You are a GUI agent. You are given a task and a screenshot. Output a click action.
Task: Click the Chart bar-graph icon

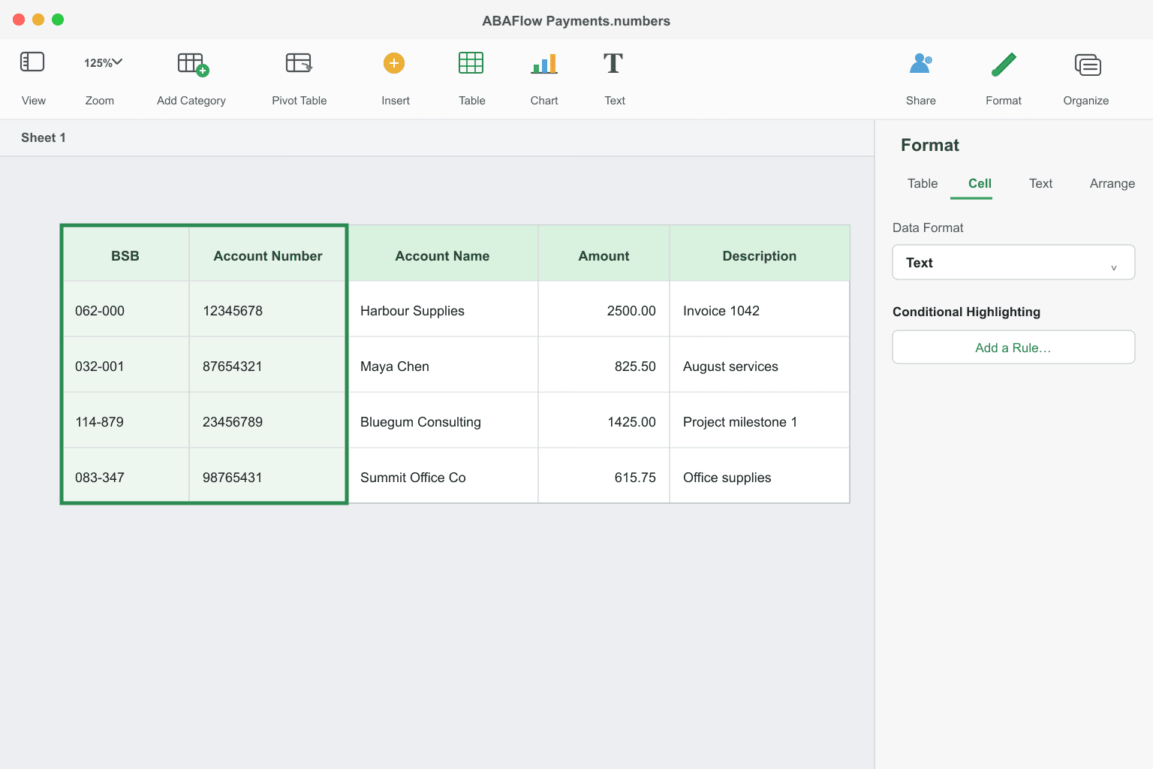pos(544,63)
